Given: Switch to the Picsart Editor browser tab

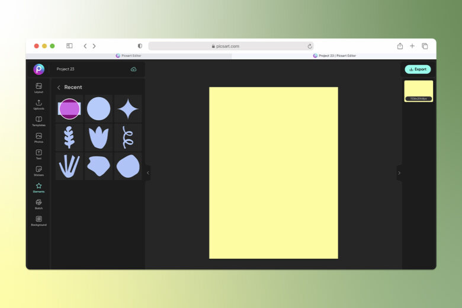Looking at the screenshot, I should coord(129,56).
